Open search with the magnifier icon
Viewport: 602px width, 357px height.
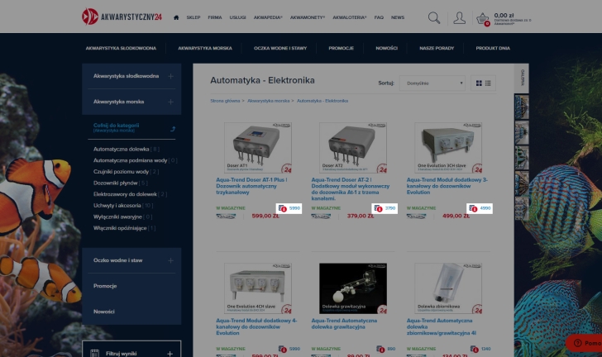(x=434, y=17)
